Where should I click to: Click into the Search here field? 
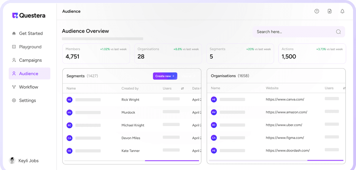(x=294, y=32)
